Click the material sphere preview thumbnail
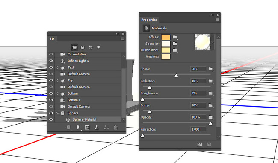The image size is (278, 163). pyautogui.click(x=202, y=42)
